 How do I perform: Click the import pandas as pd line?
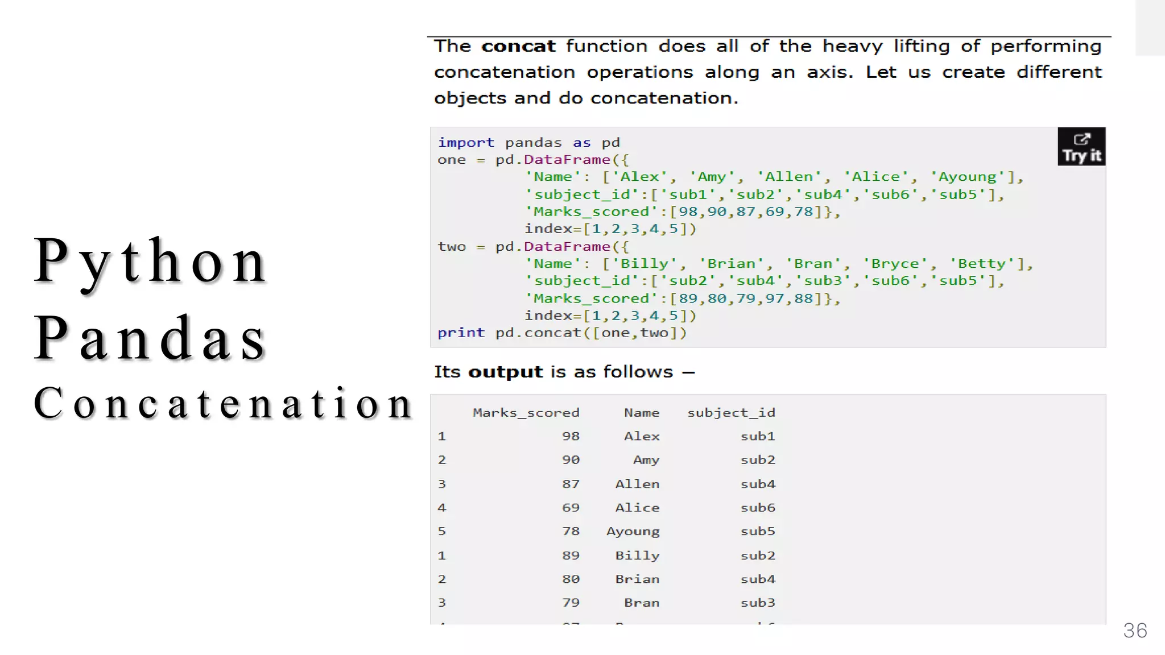528,143
